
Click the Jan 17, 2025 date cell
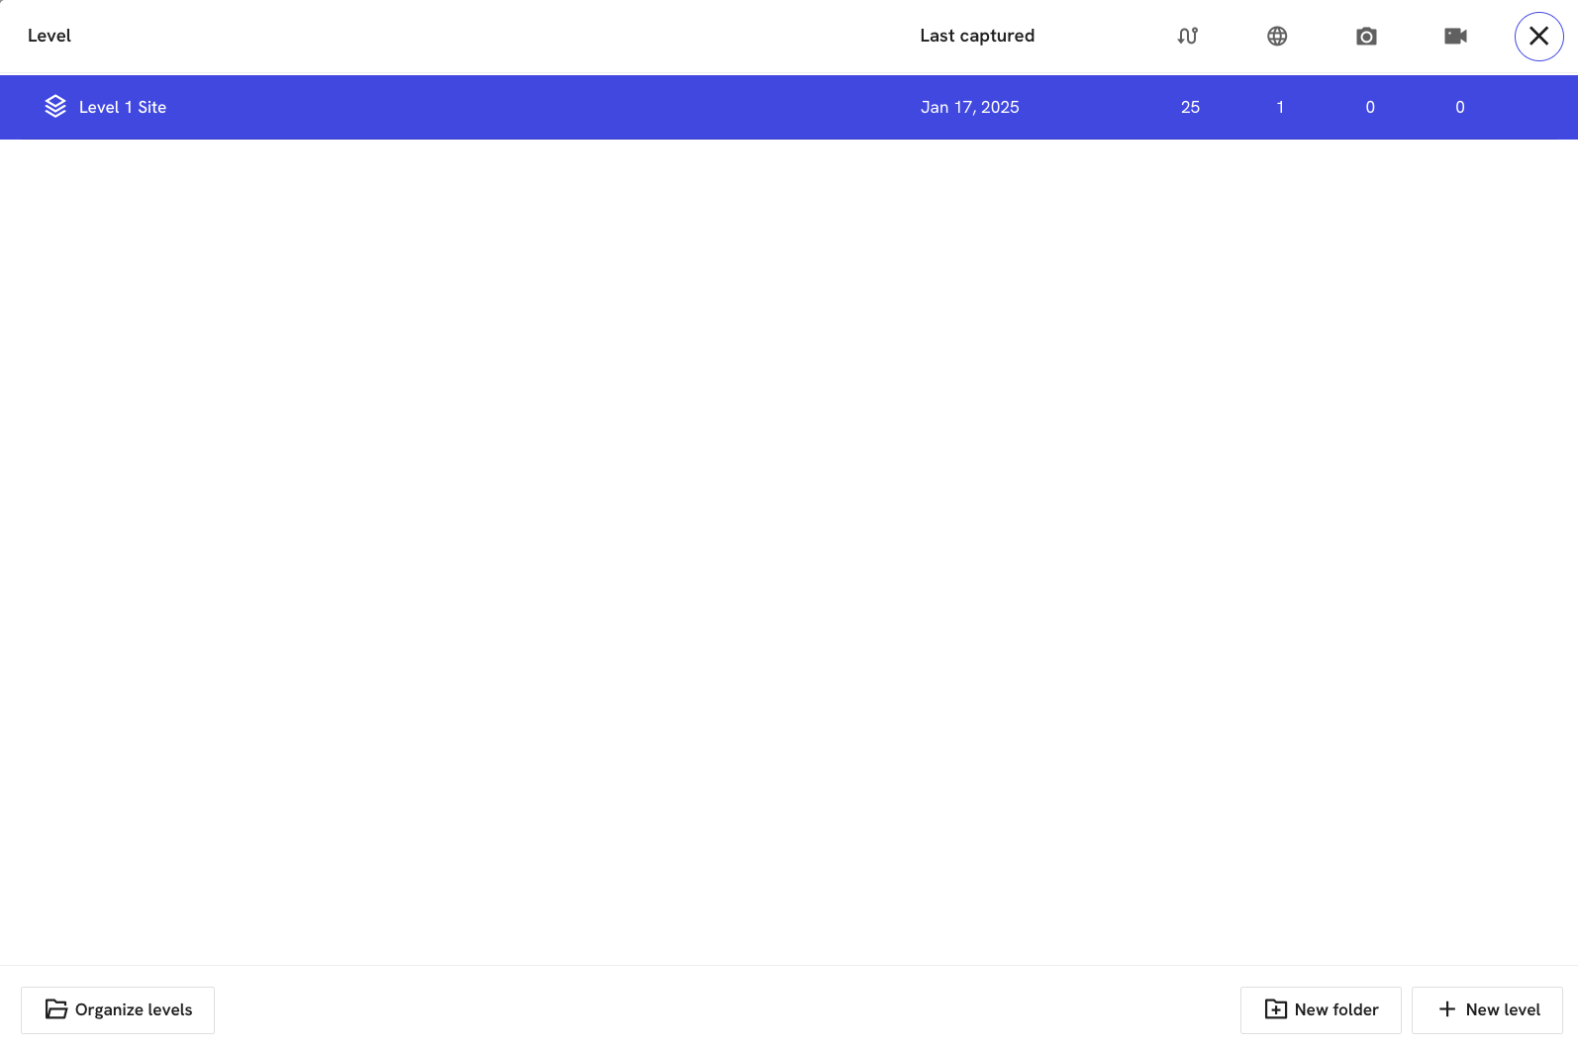tap(970, 107)
